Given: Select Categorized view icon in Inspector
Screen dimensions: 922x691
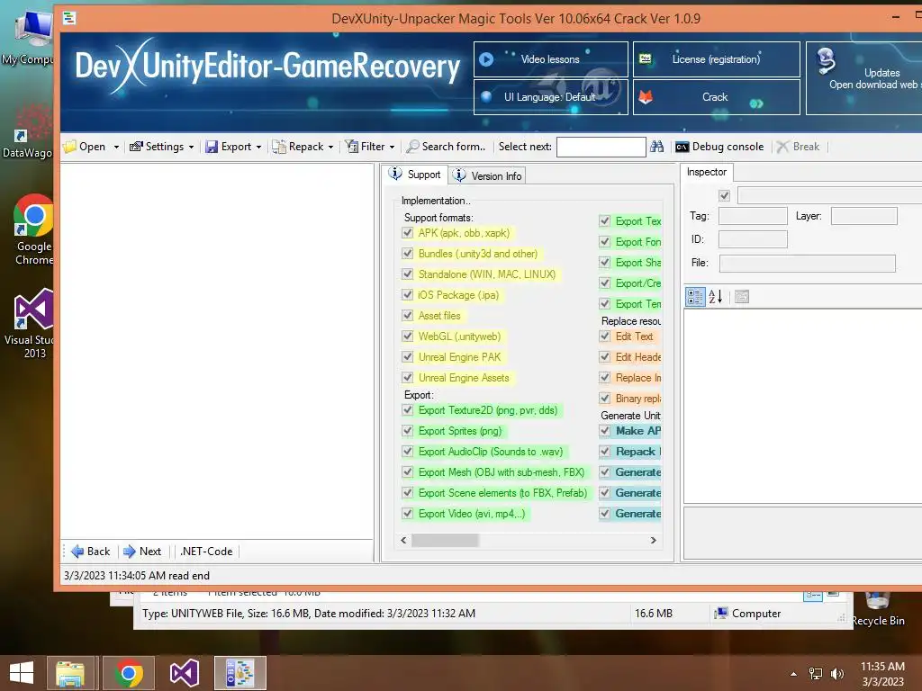Looking at the screenshot, I should pos(695,297).
